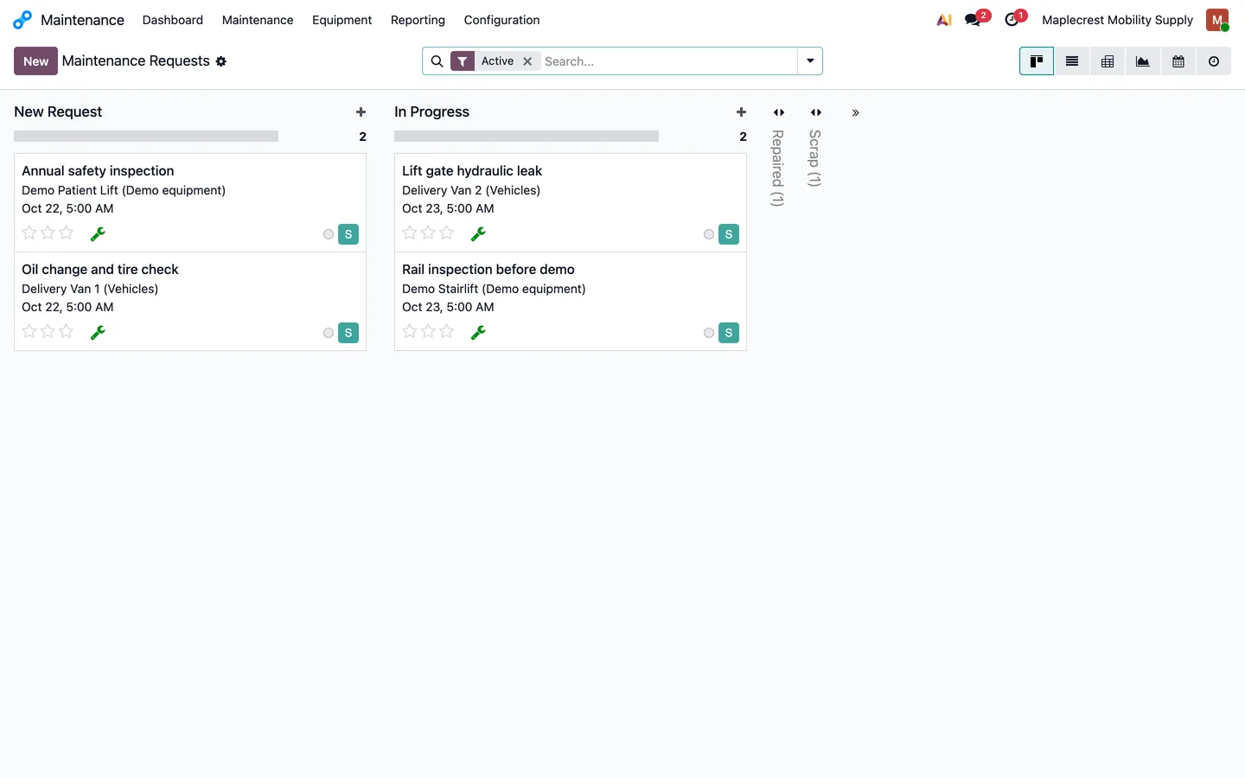Screen dimensions: 1245x778
Task: Open the search options dropdown arrow
Action: tap(810, 61)
